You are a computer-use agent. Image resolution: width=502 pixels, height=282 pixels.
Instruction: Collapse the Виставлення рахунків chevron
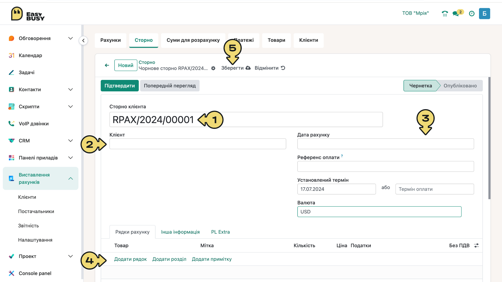tap(71, 178)
